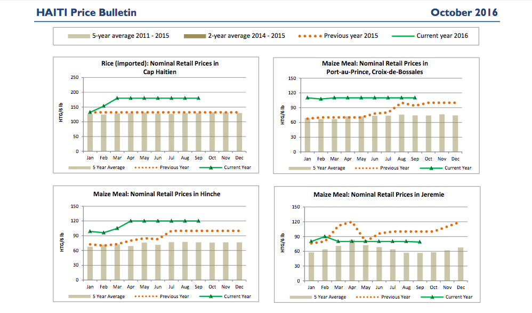Select the Maize Meal Port-au-Prince chart title
532x313 pixels.
click(x=375, y=67)
